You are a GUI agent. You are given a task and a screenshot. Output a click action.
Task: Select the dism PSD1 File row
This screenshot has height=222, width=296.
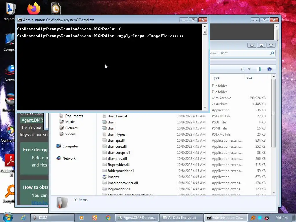(x=184, y=122)
